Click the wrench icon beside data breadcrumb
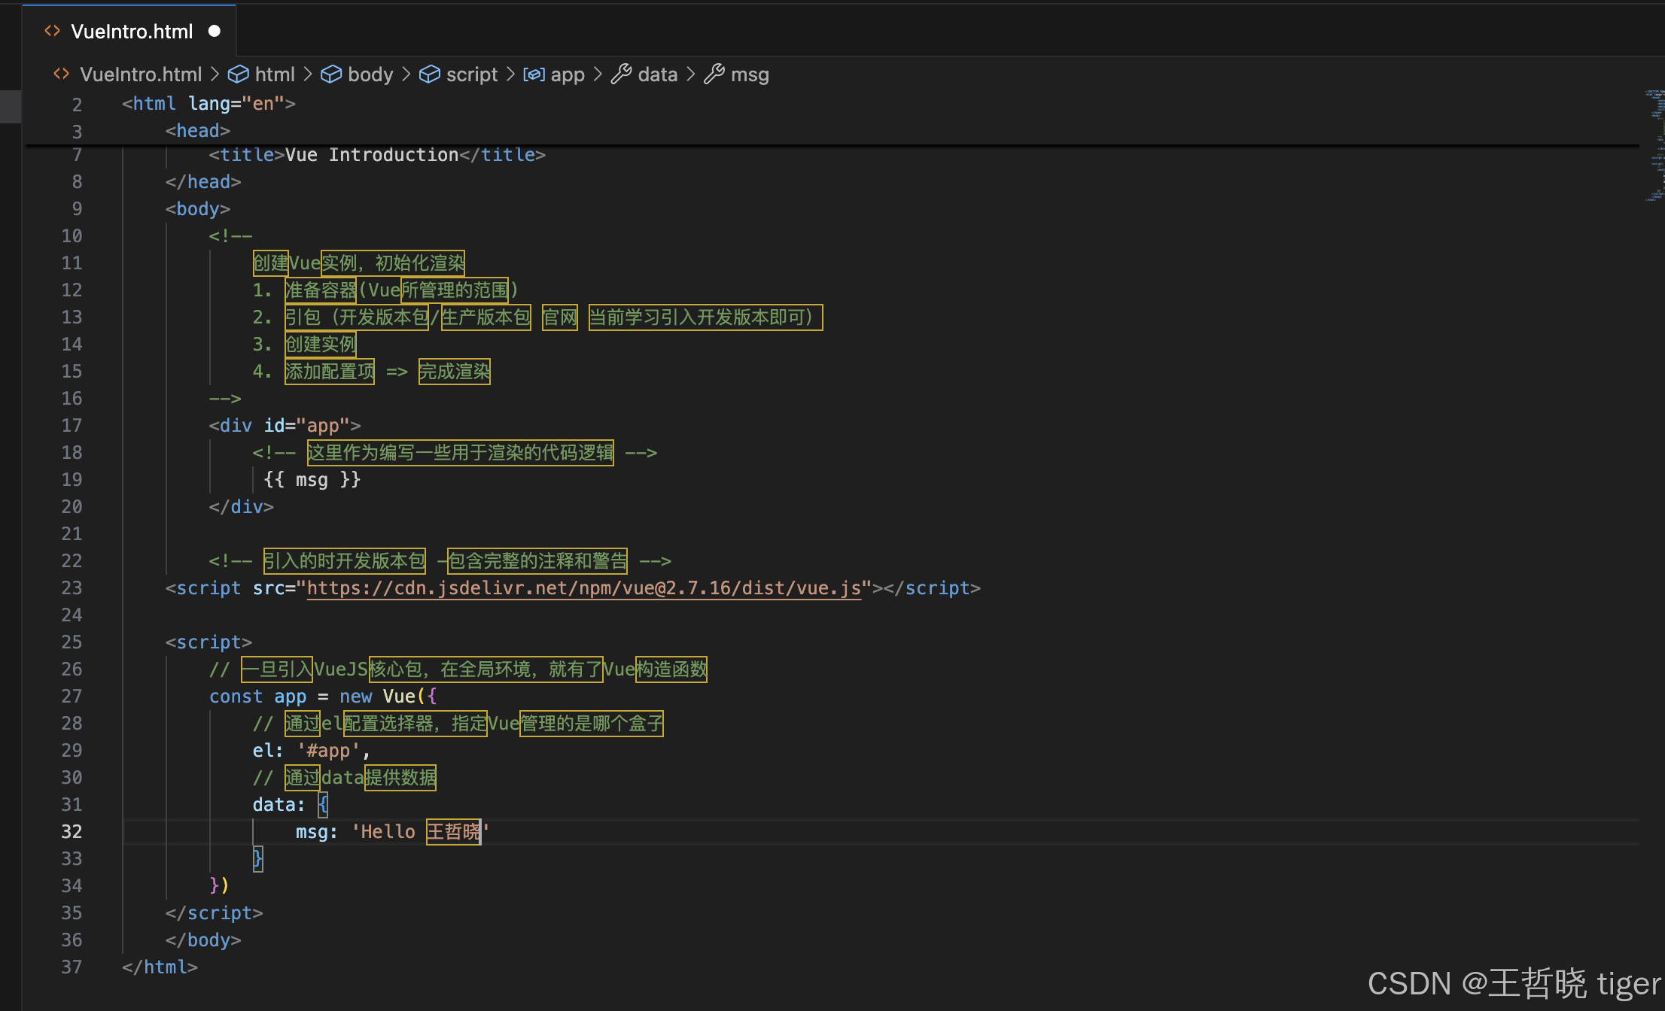 point(621,74)
